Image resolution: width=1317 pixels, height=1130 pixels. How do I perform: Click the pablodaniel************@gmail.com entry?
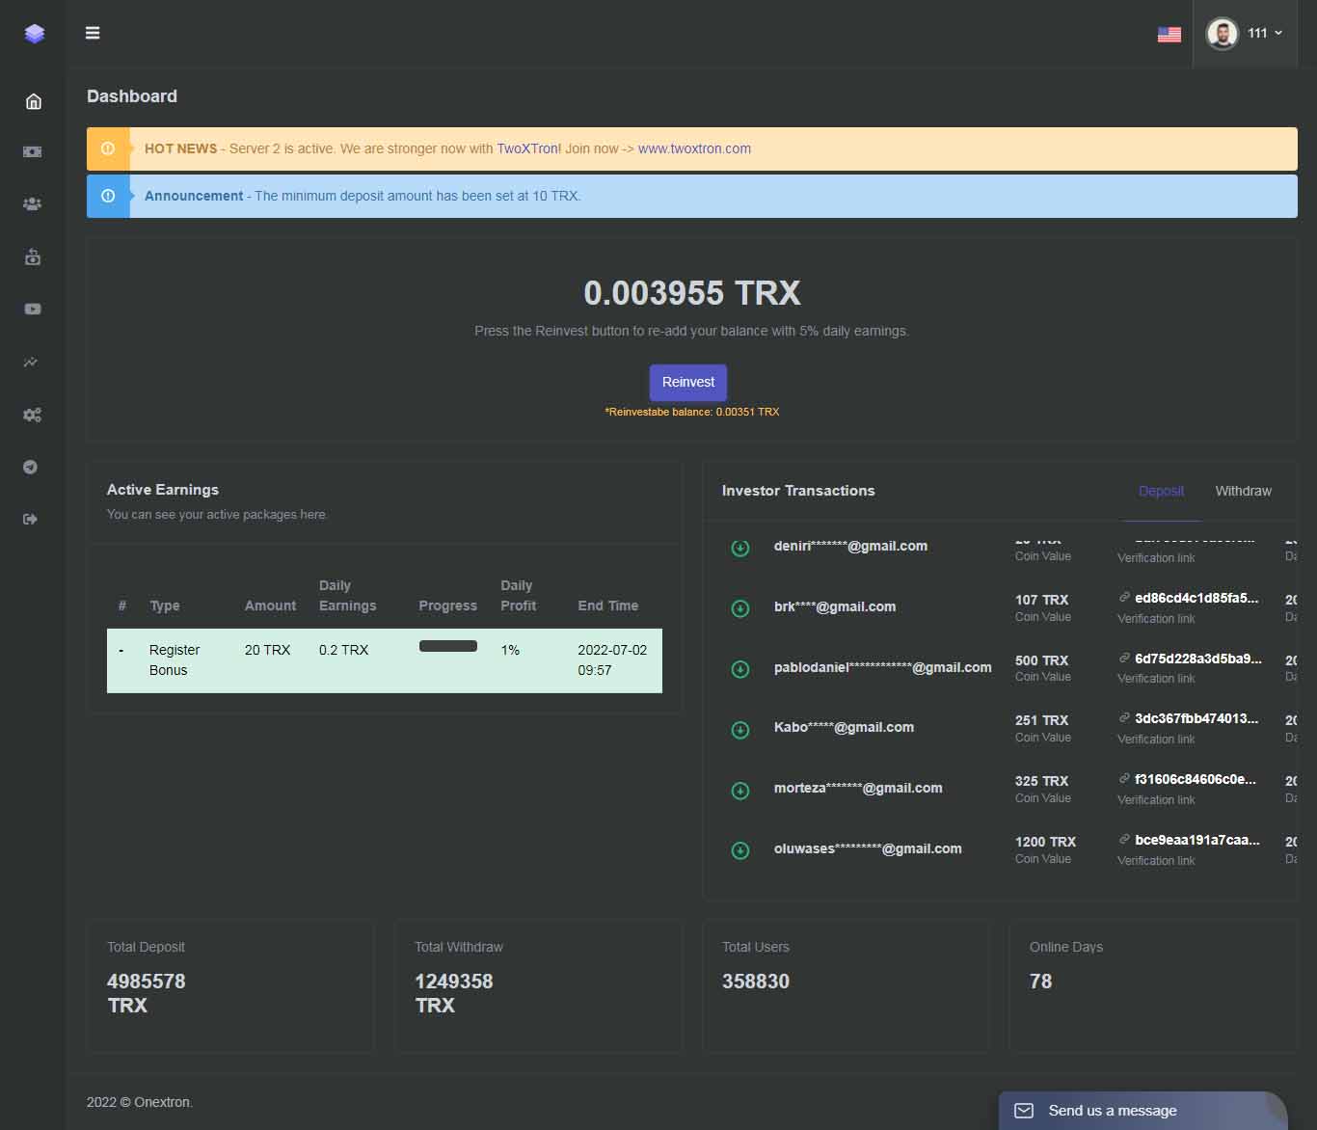pos(882,667)
